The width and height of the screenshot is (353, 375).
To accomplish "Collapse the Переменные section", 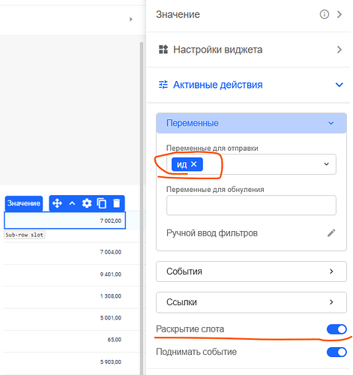I will (331, 123).
